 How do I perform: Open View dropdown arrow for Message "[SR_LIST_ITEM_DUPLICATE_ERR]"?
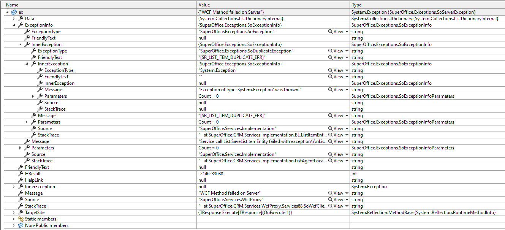point(347,116)
